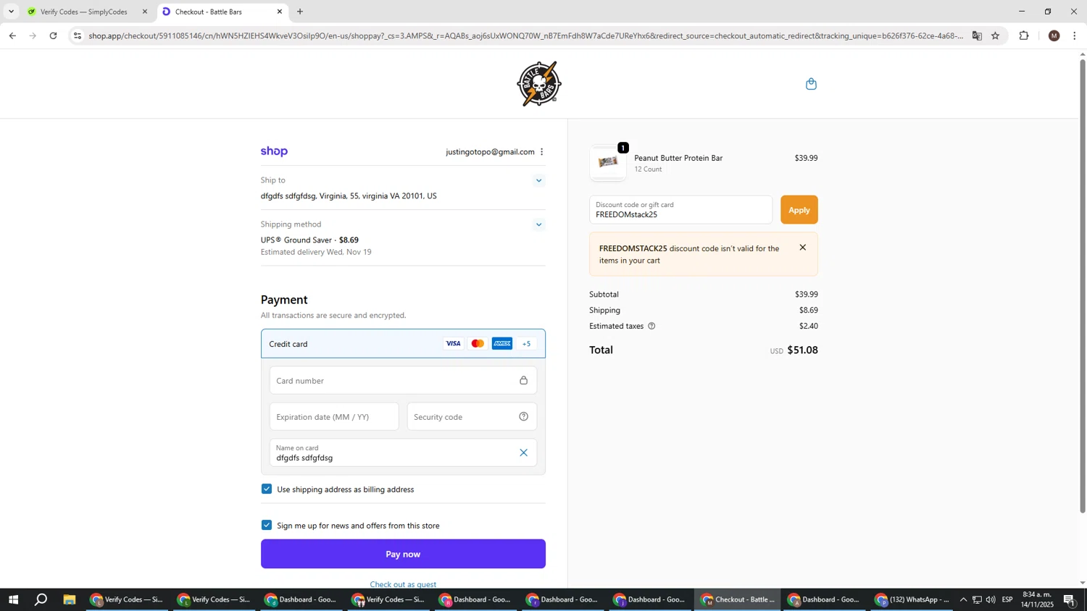Expand the Ship to address section

[x=538, y=181]
